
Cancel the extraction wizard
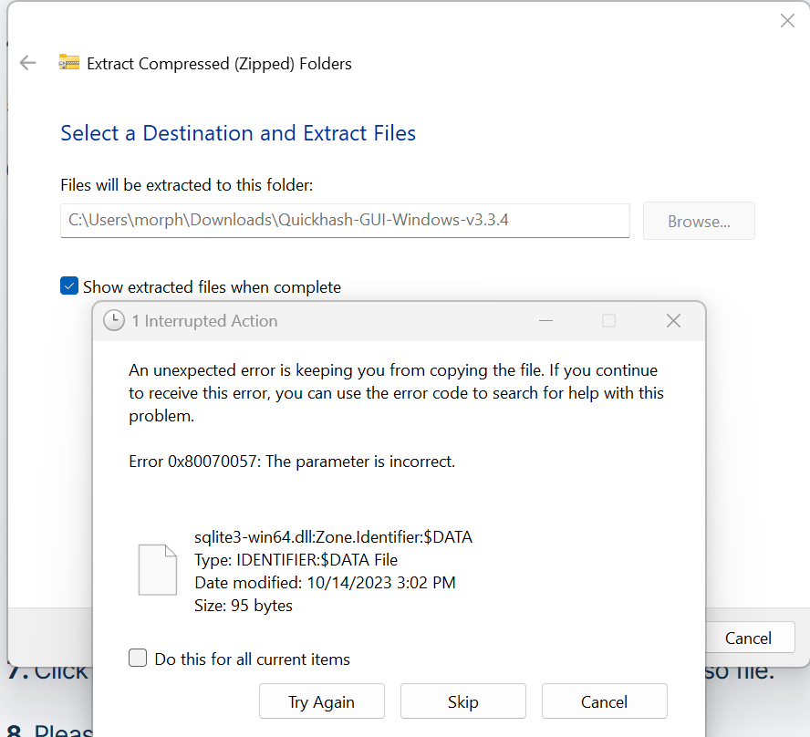coord(748,638)
